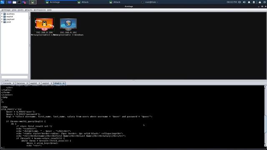
Task: Click the exploit folder icon in tree
Action: (x=5, y=17)
